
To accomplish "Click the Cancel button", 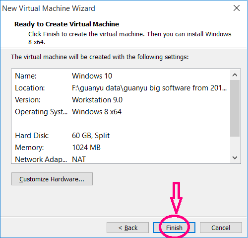I will click(221, 228).
